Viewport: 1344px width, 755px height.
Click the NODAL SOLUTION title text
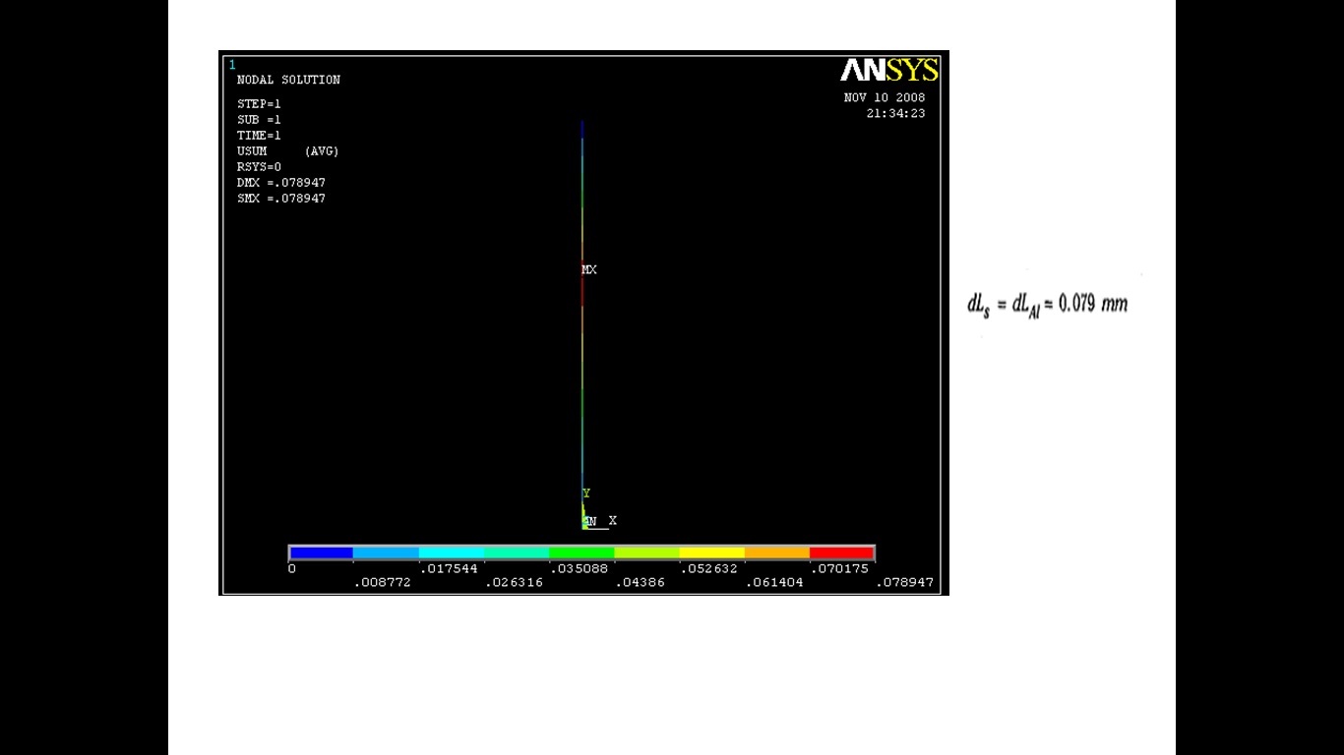tap(288, 80)
